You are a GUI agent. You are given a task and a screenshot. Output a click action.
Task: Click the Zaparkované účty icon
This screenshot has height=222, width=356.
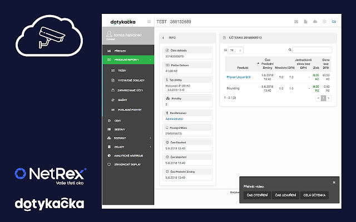[x=113, y=90]
